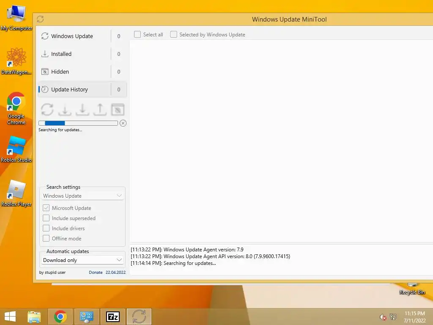The width and height of the screenshot is (433, 325).
Task: Click the refresh icon in the title bar
Action: (x=40, y=19)
